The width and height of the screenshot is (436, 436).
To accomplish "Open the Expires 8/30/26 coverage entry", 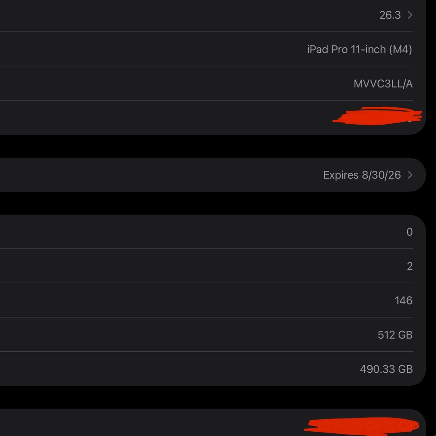I will [x=362, y=175].
